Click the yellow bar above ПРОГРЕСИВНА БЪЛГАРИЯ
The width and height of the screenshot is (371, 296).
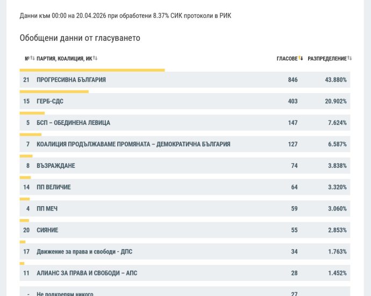click(92, 70)
